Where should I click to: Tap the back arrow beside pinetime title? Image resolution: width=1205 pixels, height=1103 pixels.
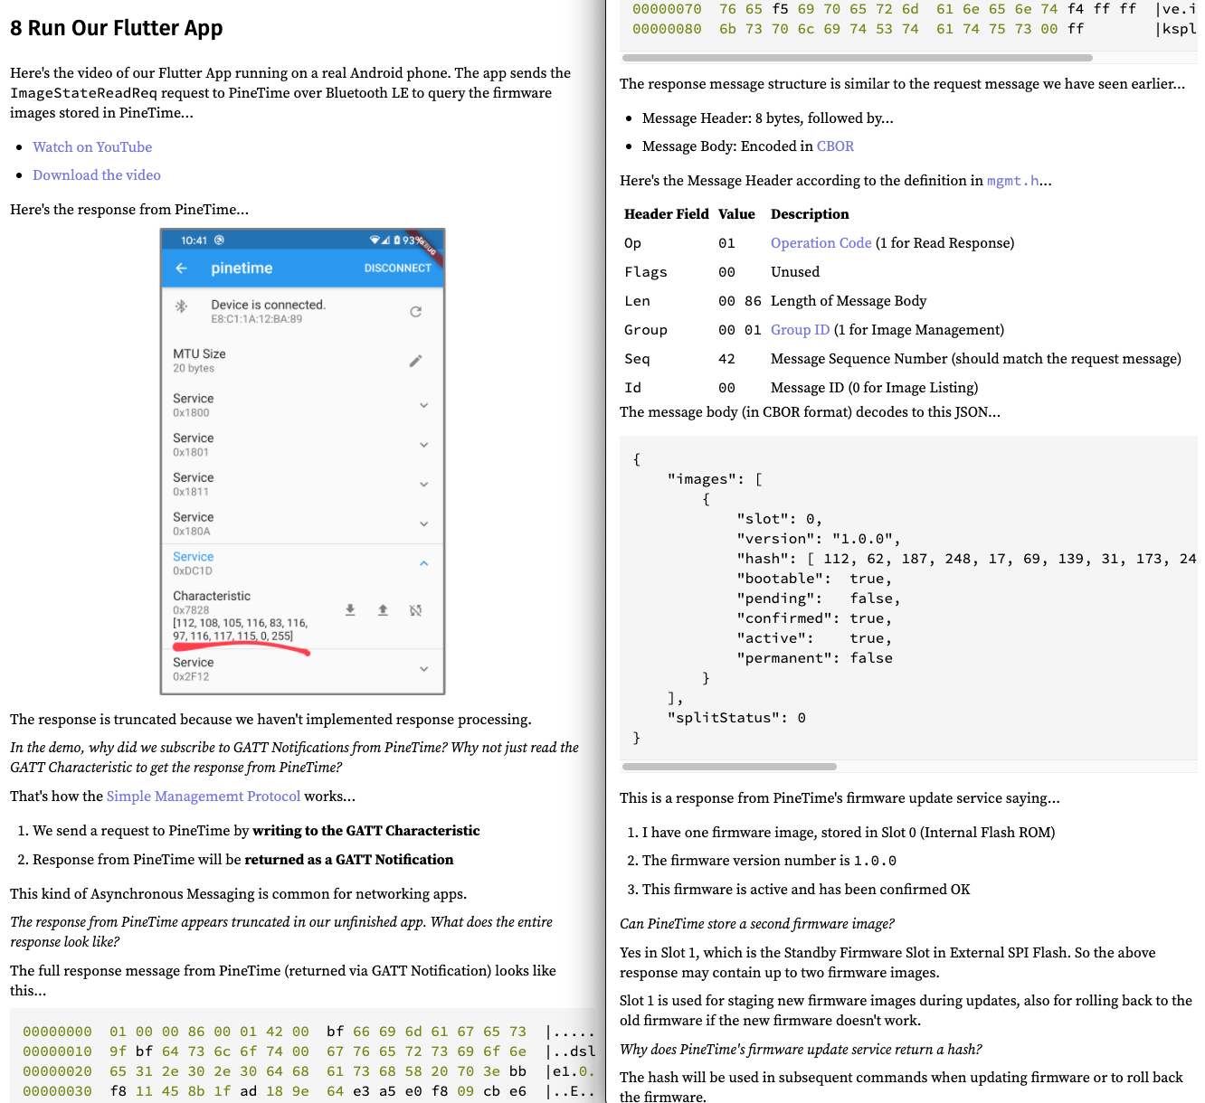[x=182, y=269]
